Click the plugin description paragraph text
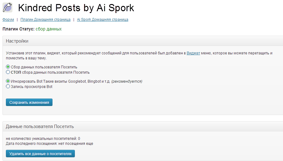This screenshot has width=283, height=161. tap(93, 53)
